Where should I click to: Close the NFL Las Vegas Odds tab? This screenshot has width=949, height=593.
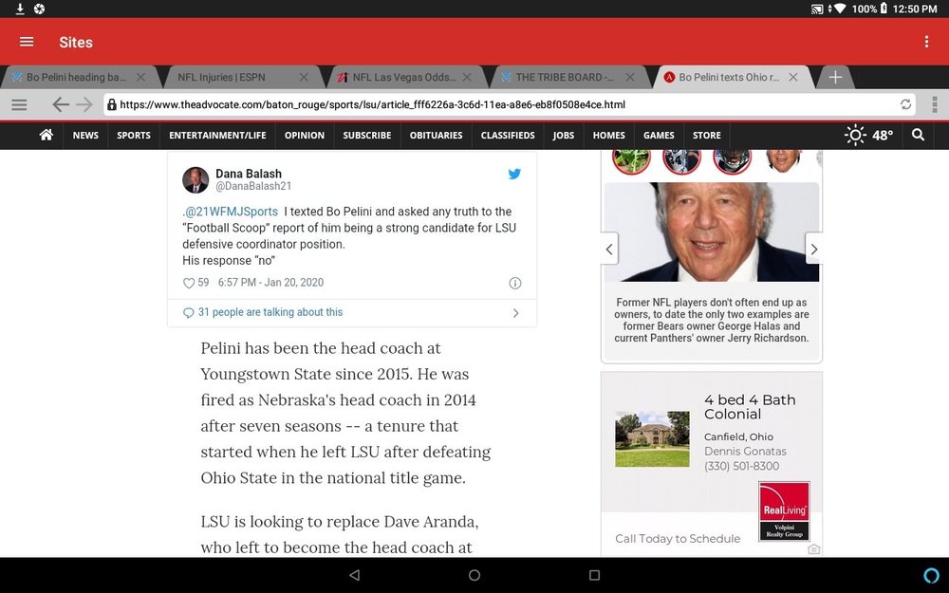click(467, 78)
